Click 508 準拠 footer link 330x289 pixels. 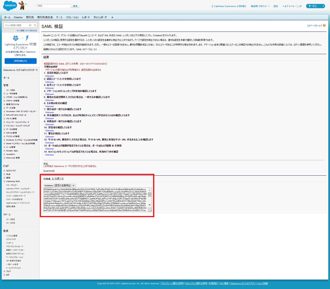click(224, 284)
